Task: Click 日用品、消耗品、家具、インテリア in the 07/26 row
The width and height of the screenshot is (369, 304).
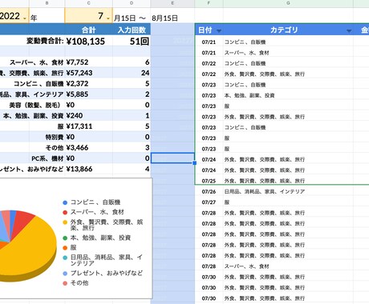Action: (x=265, y=191)
